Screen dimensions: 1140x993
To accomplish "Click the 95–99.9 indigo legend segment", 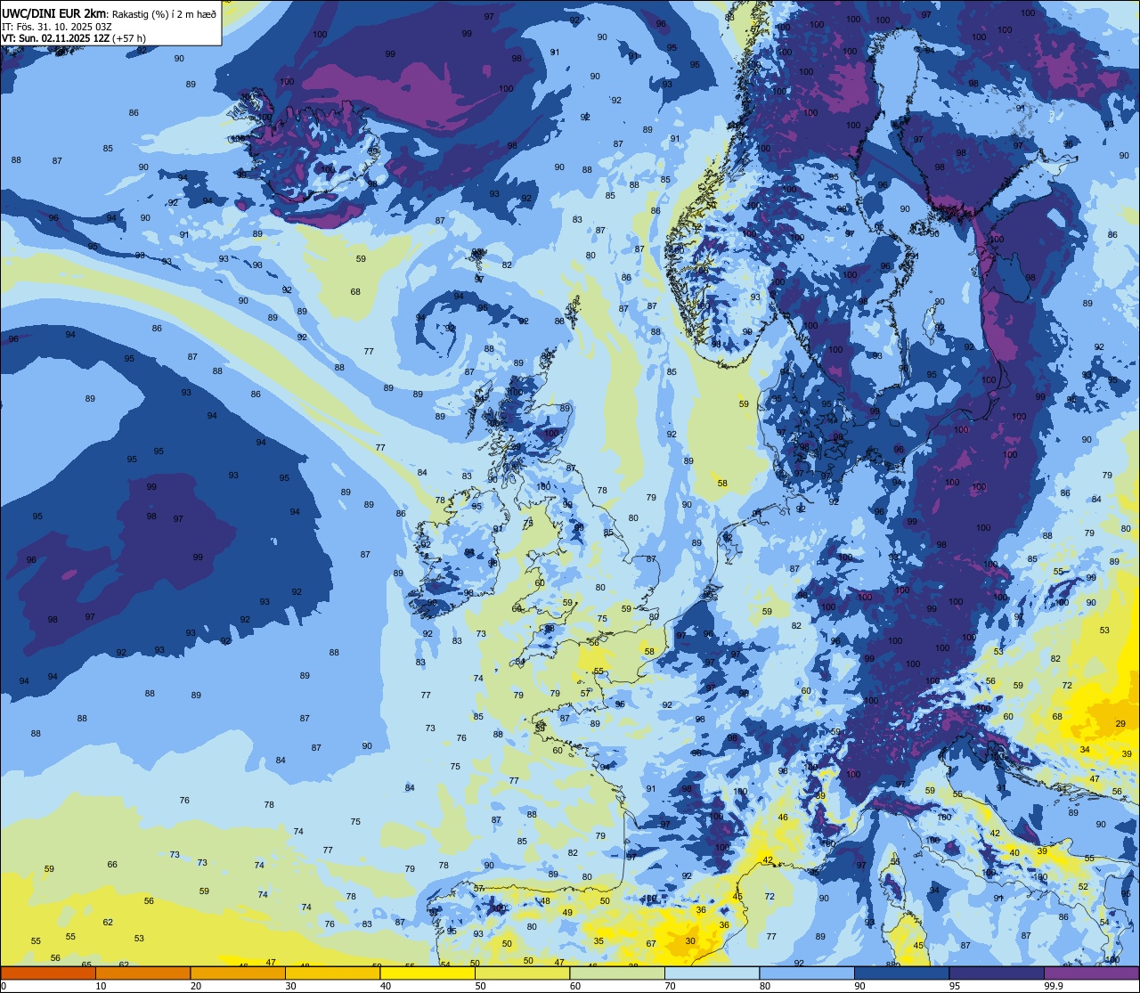I will [x=997, y=973].
